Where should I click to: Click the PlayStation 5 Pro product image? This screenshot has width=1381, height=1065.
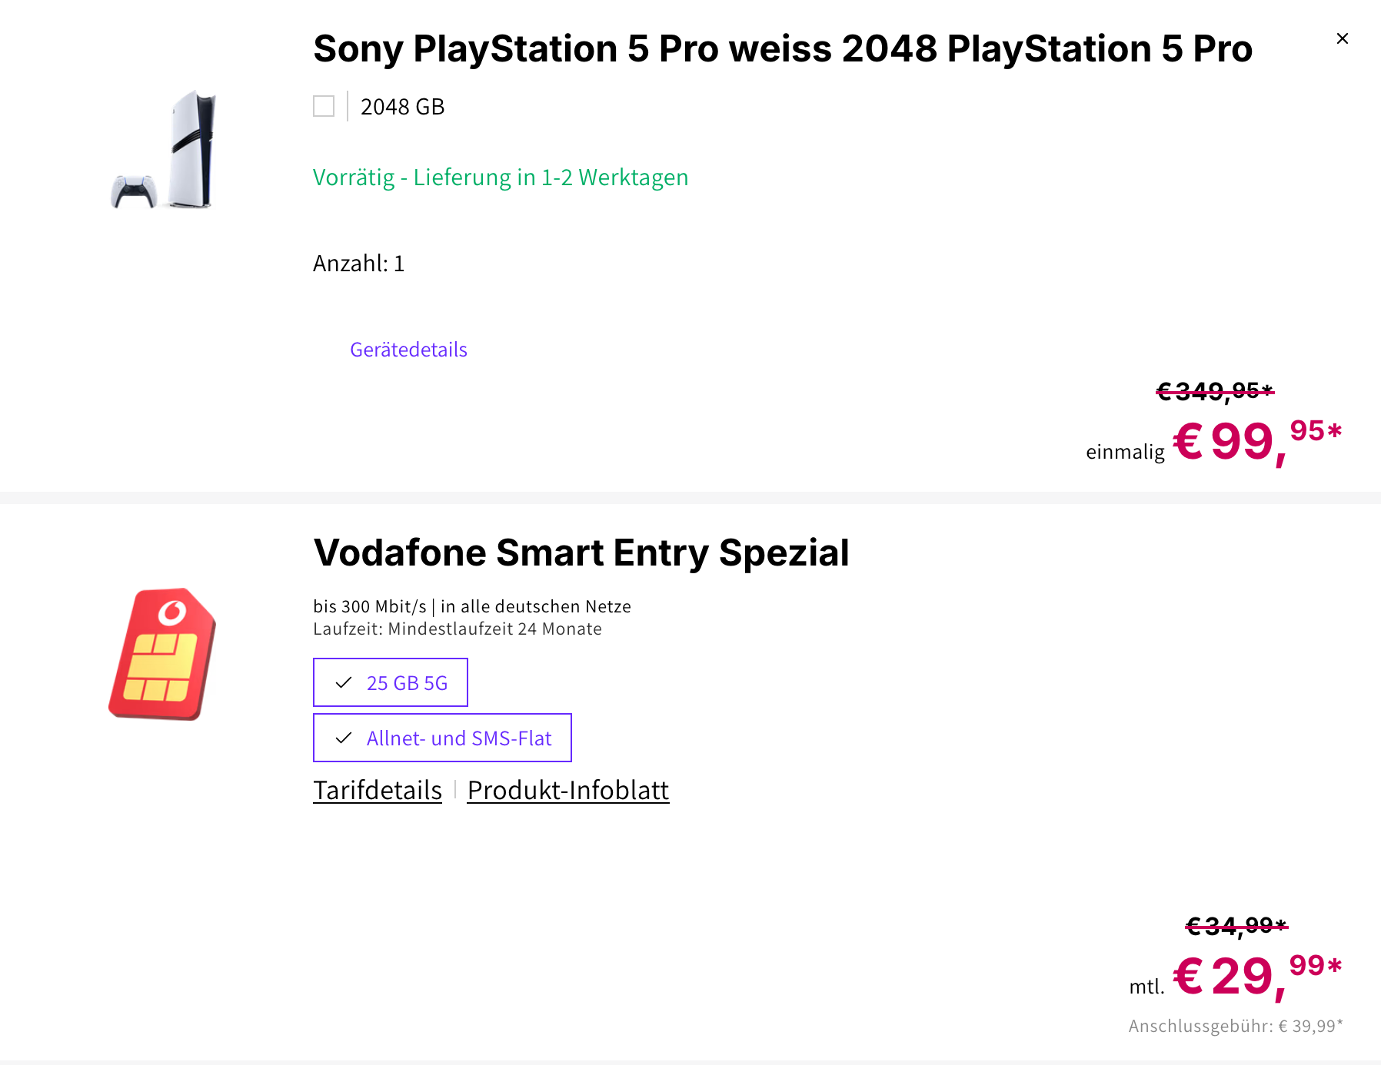pyautogui.click(x=164, y=150)
